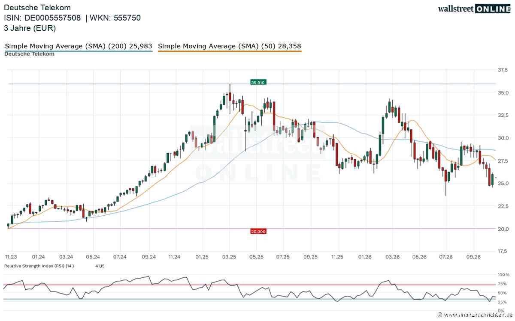Viewport: 515px width, 321px height.
Task: Click the 01.25 date axis label
Action: tap(202, 257)
